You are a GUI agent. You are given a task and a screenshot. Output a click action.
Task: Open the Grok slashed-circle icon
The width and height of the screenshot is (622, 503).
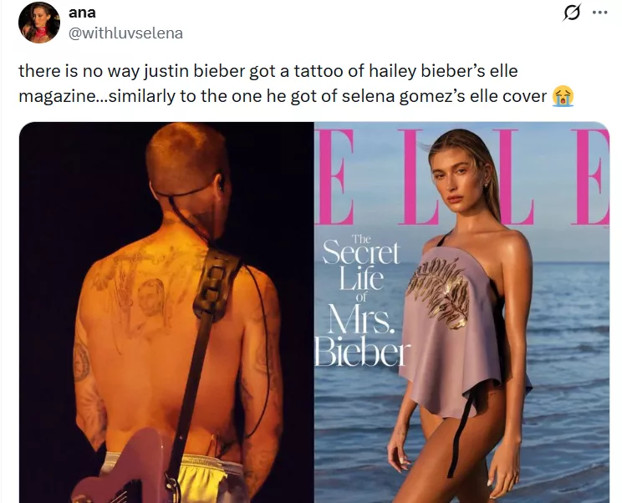pyautogui.click(x=573, y=13)
